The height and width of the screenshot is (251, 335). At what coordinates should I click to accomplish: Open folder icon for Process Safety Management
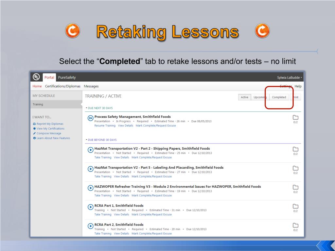pyautogui.click(x=295, y=117)
